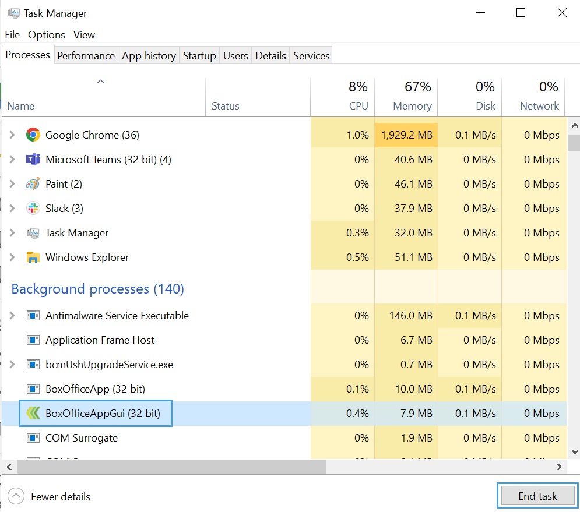Expand the Antimalware Service Executable entry

(13, 316)
